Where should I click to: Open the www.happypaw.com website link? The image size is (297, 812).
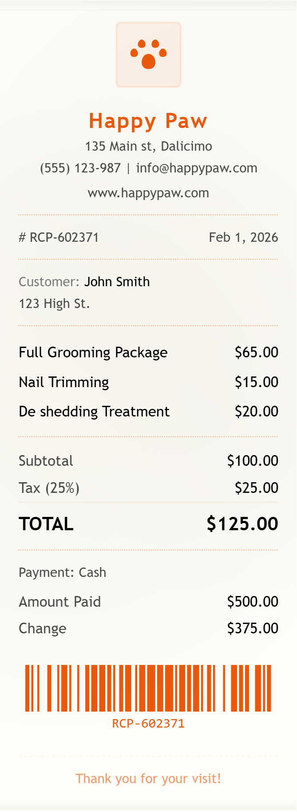148,193
